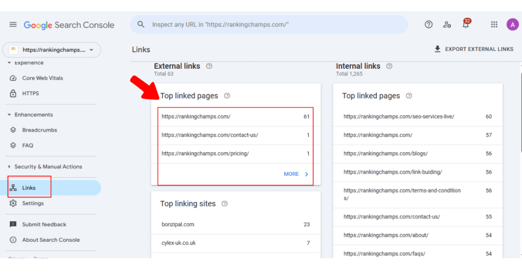
Task: Click help icon beside External links
Action: click(209, 66)
